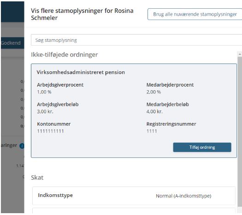Screen dimensions: 242x215
Task: Click the 'Normal (A-indkomsttype)' value
Action: (183, 196)
